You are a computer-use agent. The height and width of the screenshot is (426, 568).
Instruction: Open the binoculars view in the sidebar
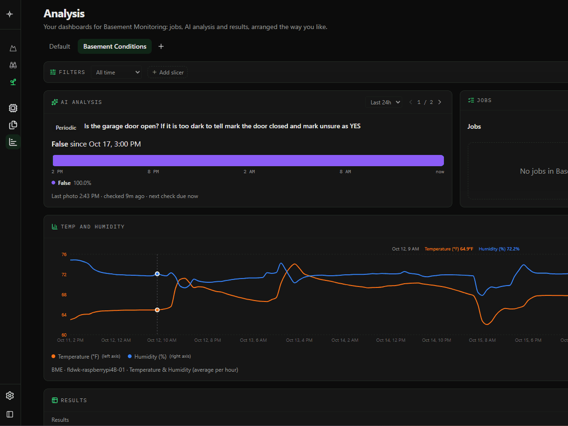point(13,65)
